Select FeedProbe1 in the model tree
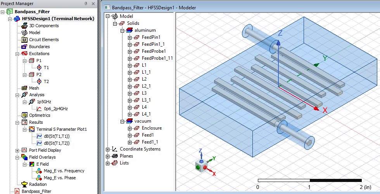Image resolution: width=380 pixels, height=194 pixels. click(154, 51)
